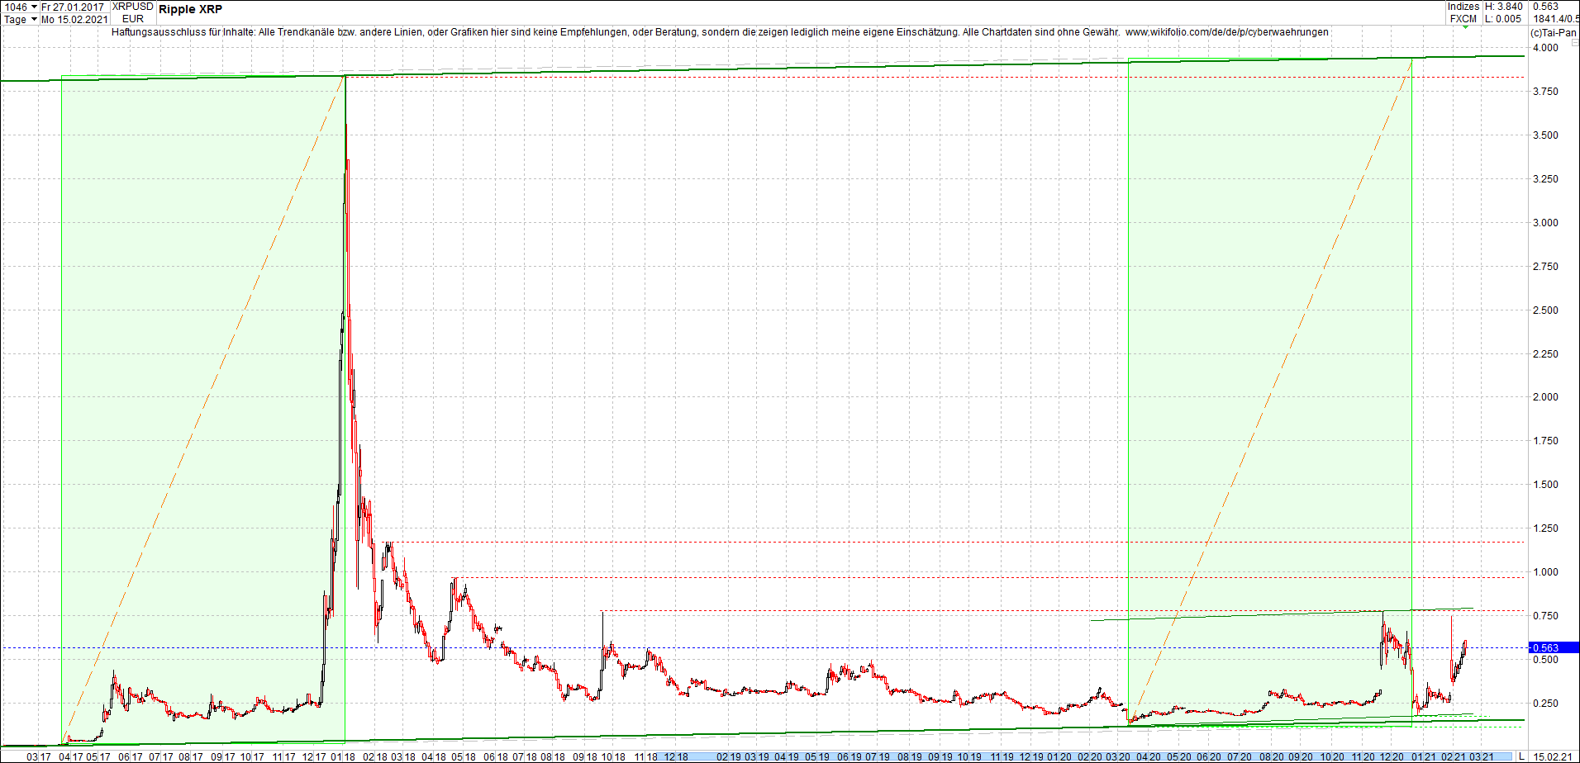Image resolution: width=1580 pixels, height=763 pixels.
Task: Click the FXCM data provider label
Action: point(1463,18)
